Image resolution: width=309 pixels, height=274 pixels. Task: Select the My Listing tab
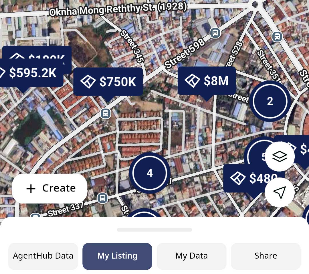click(117, 256)
